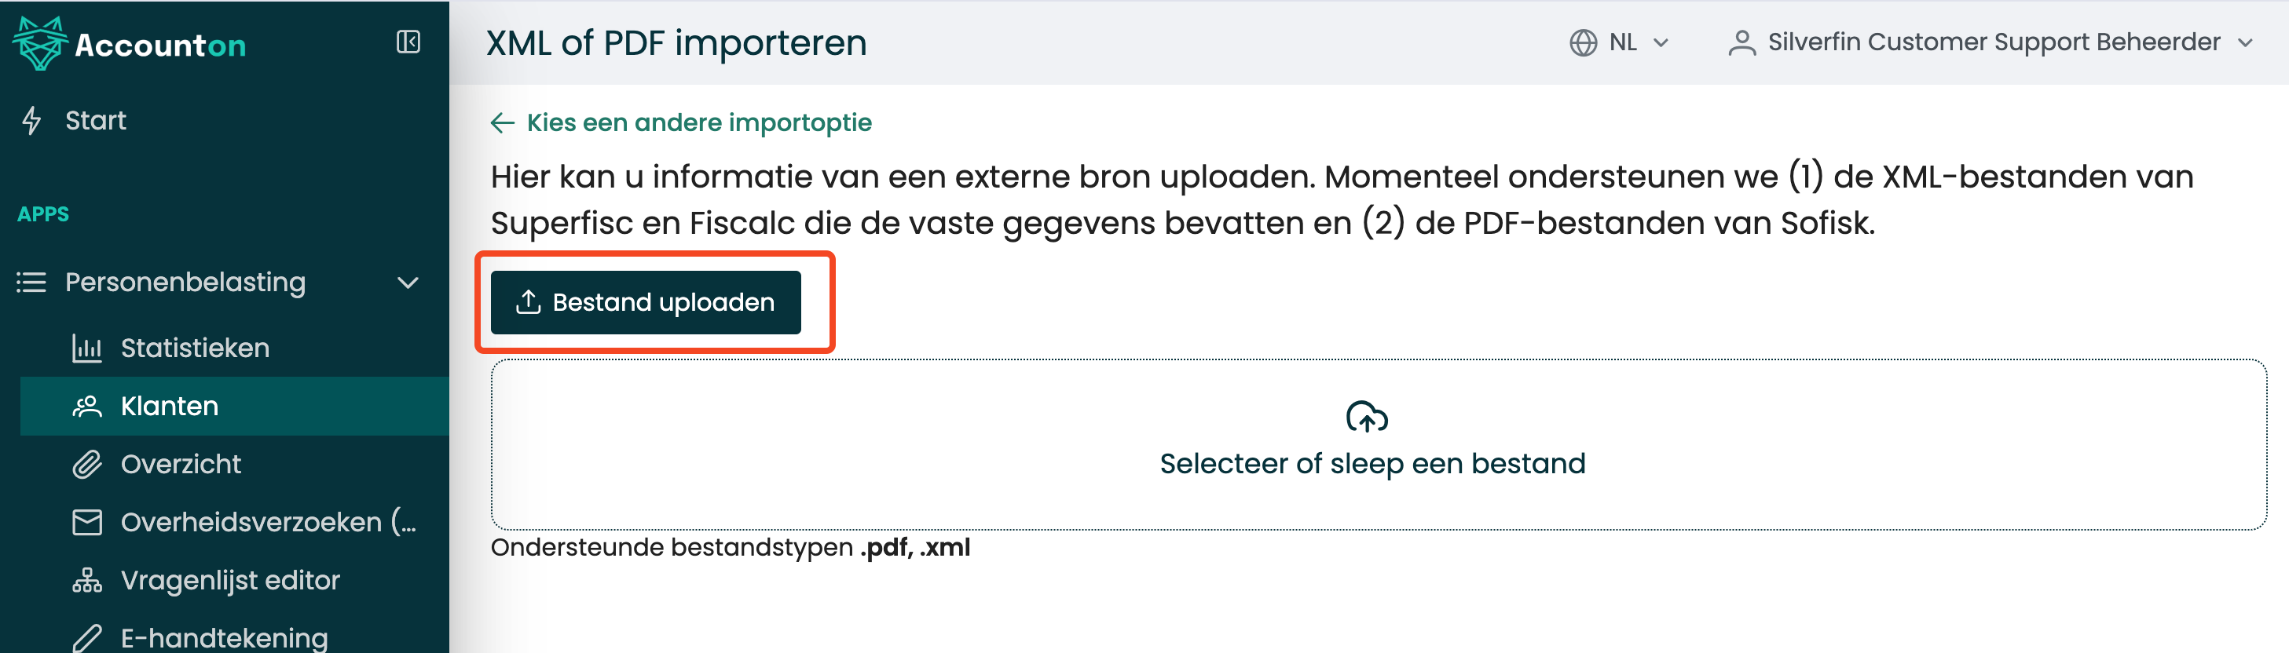The height and width of the screenshot is (653, 2289).
Task: Click the Vragenlijst editor hierarchy icon
Action: [87, 580]
